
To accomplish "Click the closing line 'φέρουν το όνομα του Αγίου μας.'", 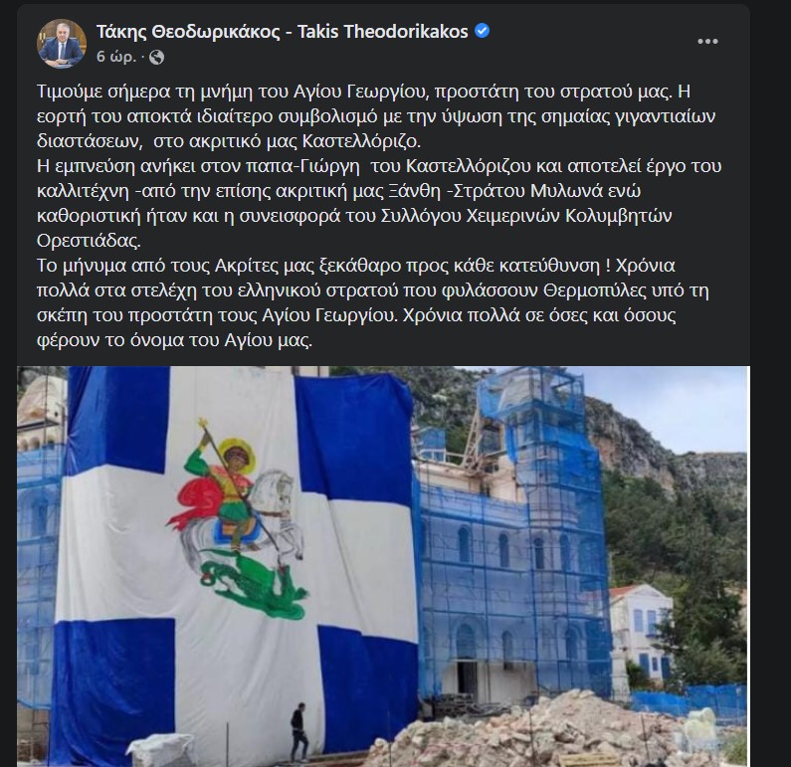I will 174,340.
